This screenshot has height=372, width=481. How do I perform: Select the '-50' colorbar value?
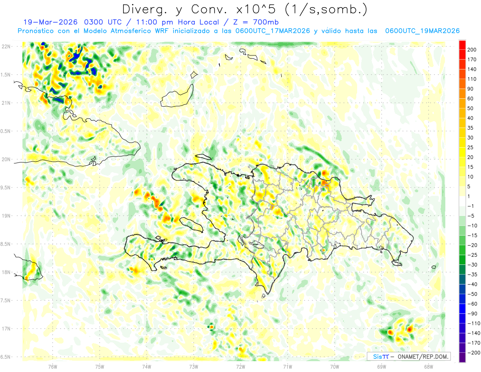coord(473,294)
